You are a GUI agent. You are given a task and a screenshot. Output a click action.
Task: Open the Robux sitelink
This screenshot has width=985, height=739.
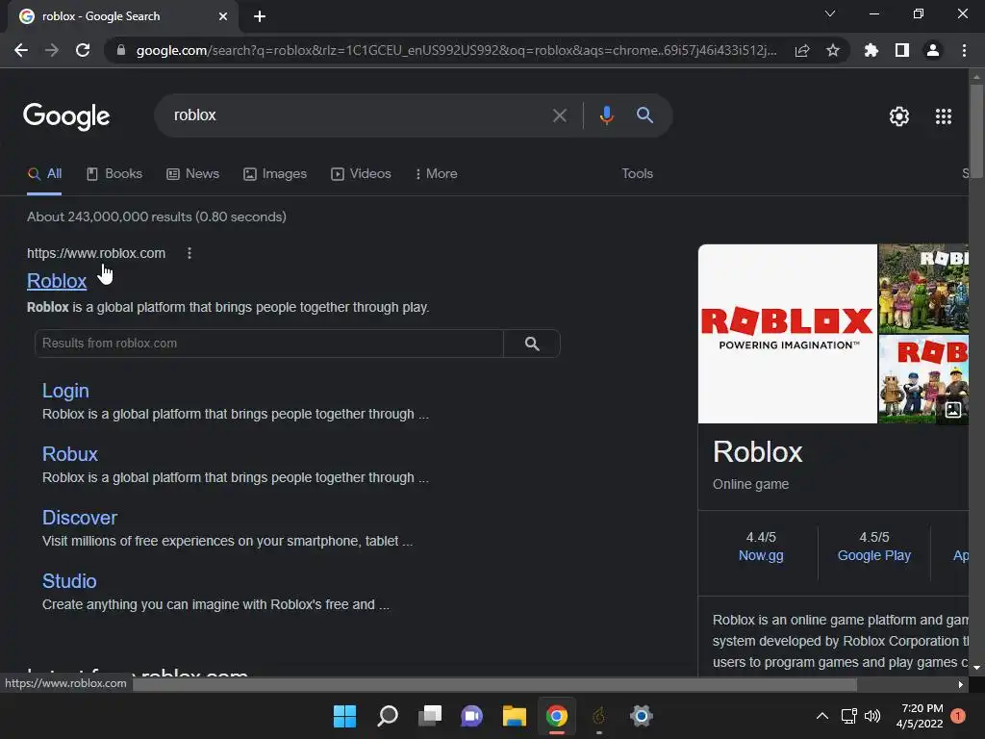point(69,454)
